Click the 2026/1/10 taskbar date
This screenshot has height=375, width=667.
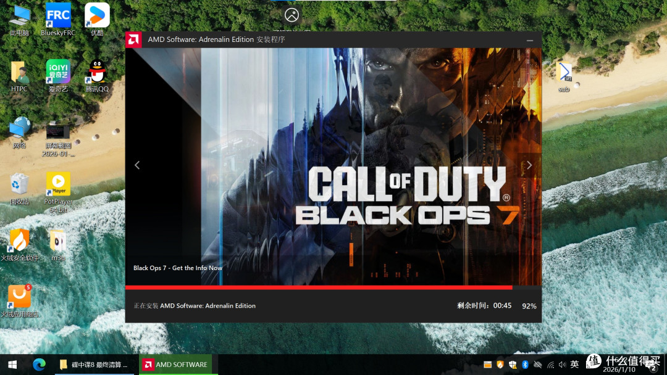tap(619, 369)
